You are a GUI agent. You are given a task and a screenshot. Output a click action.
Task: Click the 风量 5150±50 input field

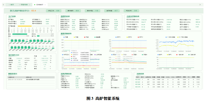[x=19, y=58]
